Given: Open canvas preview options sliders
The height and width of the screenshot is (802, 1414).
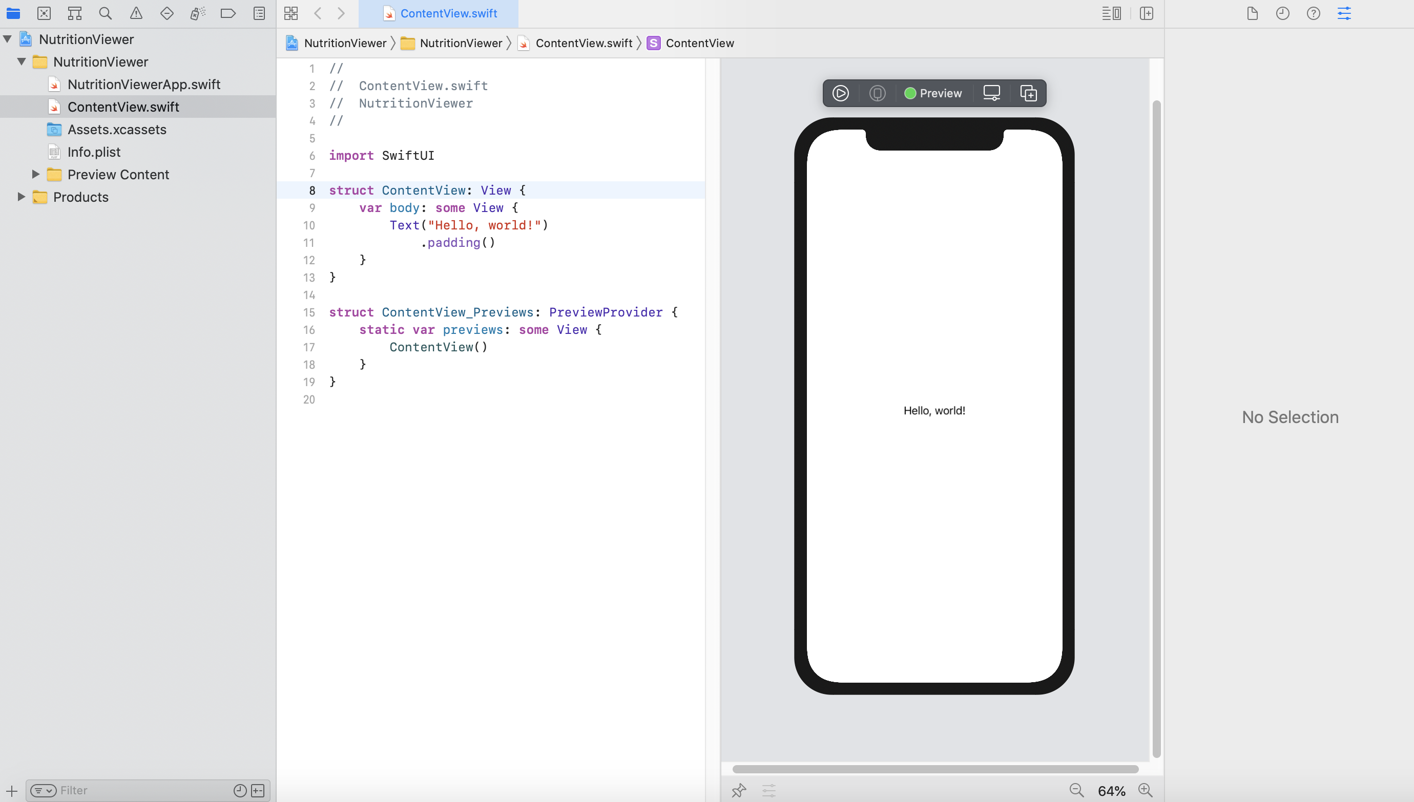Looking at the screenshot, I should pyautogui.click(x=769, y=790).
